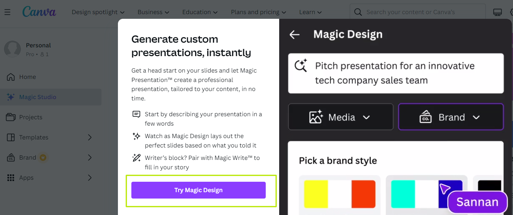Viewport: 513px width, 215px height.
Task: Open the Design spotlight menu
Action: [98, 12]
